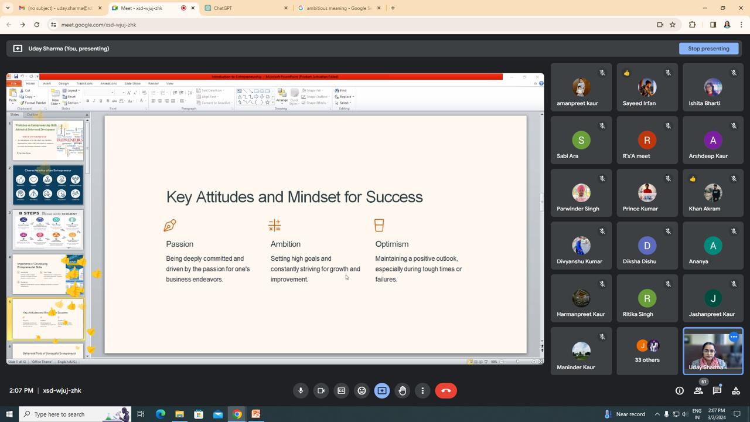
Task: Select slide 3 8 Steps thumbnail
Action: (48, 230)
